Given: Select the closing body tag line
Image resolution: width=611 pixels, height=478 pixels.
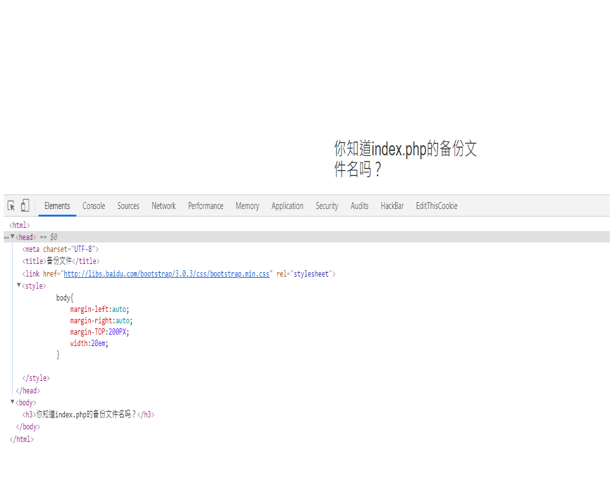Looking at the screenshot, I should point(28,426).
